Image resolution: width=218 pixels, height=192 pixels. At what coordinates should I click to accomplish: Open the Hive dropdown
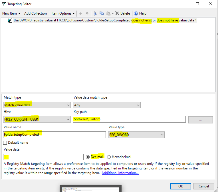[x=37, y=119]
